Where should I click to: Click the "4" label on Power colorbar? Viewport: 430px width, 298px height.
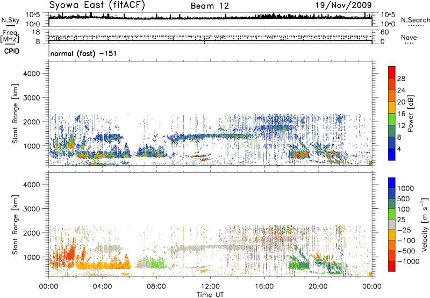click(x=399, y=149)
